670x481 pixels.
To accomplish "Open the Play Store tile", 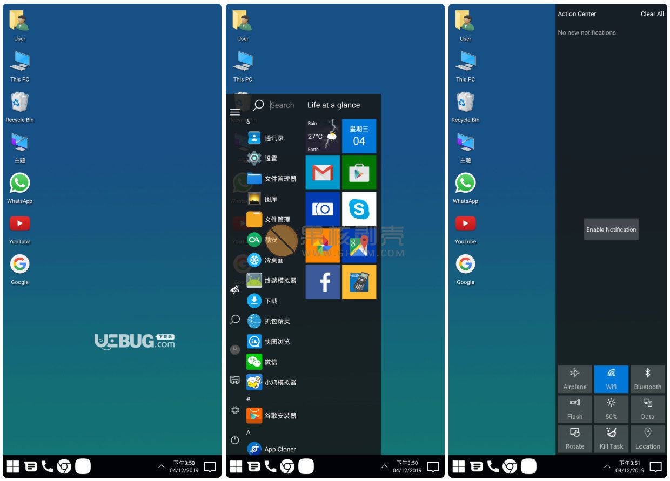I will [359, 173].
